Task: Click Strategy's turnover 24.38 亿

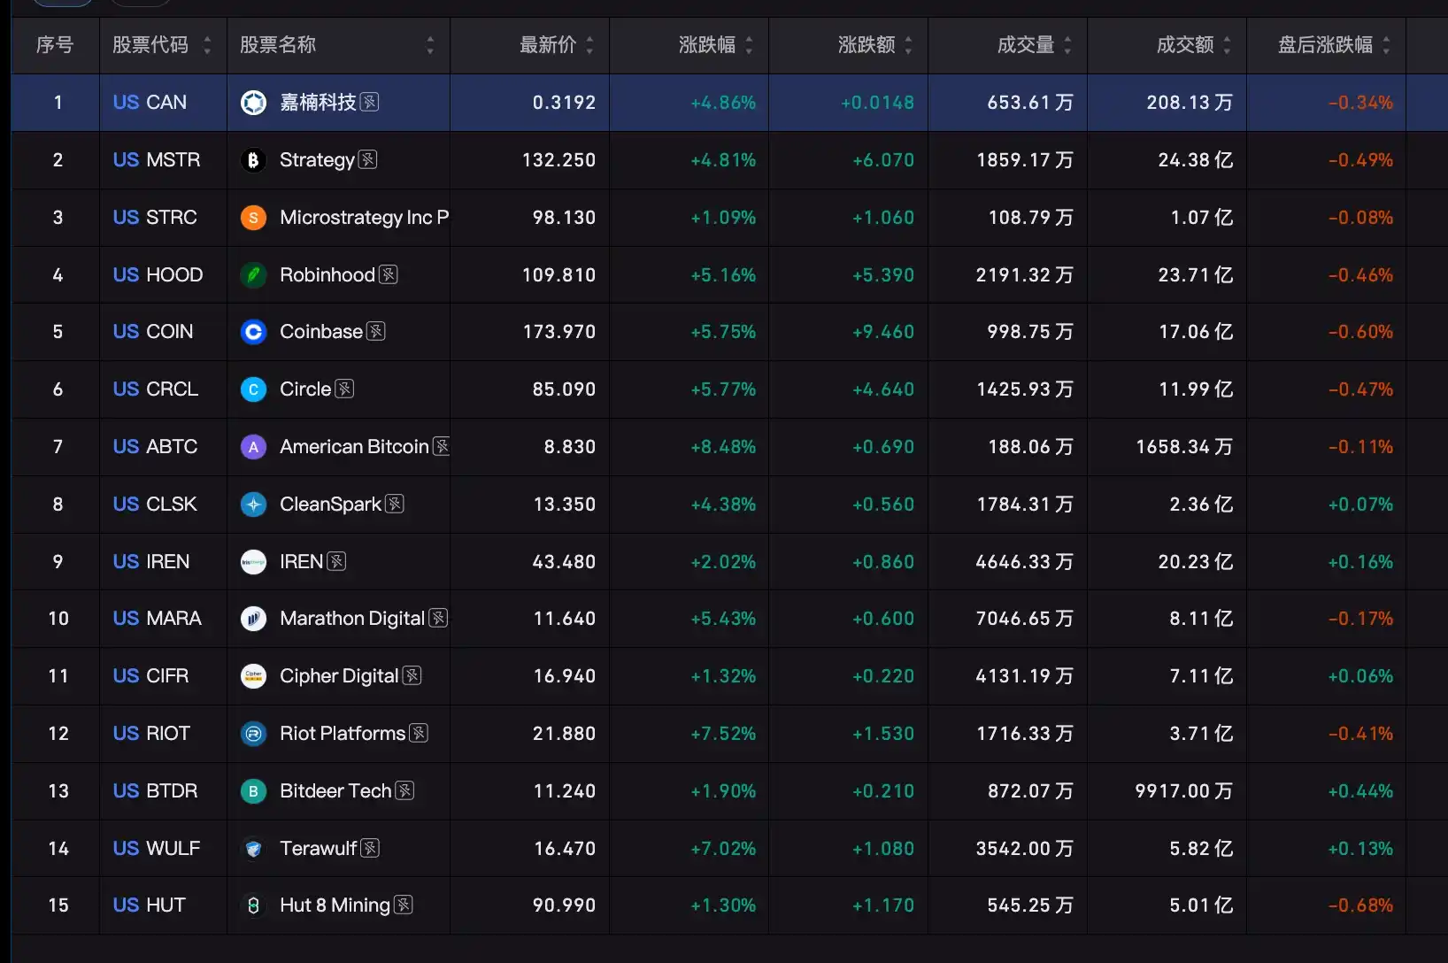Action: click(x=1196, y=160)
